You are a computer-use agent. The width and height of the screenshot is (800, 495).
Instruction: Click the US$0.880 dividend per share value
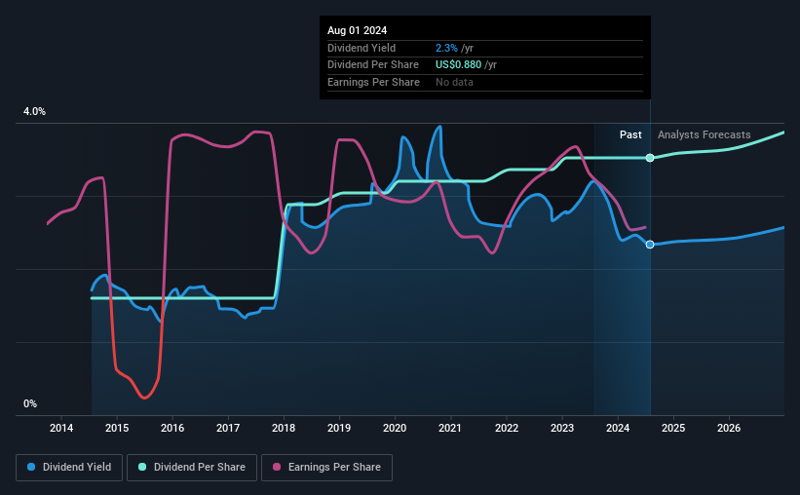coord(458,65)
